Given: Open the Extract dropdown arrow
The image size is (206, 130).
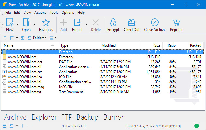Looking at the screenshot, I should coord(86,24).
